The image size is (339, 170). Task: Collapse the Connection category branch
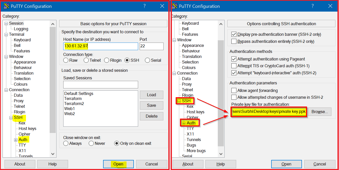7,90
